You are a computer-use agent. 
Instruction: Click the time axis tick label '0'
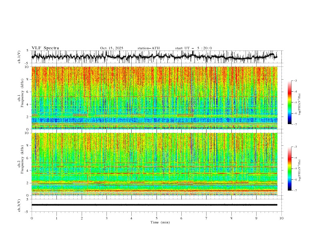32,218
